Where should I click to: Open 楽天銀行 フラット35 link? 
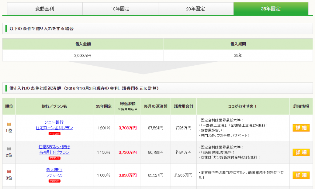click(54, 172)
